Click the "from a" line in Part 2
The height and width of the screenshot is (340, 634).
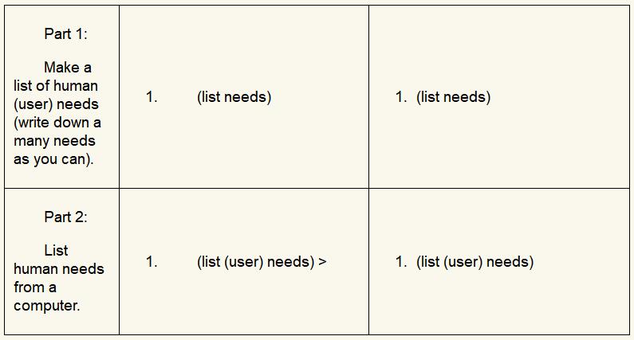35,287
